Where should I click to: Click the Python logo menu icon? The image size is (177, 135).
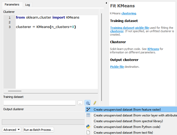(88, 127)
